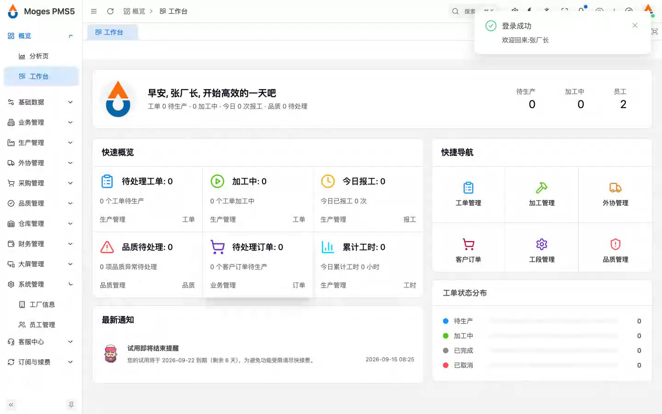The width and height of the screenshot is (662, 414).
Task: Click the bar chart icon of 累计工时 card
Action: pyautogui.click(x=328, y=247)
